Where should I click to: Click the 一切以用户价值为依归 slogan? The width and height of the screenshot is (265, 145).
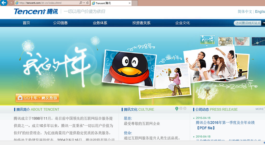pos(84,12)
